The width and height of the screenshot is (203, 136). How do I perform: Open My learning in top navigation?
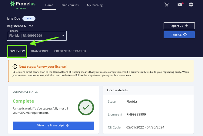[x=95, y=5]
